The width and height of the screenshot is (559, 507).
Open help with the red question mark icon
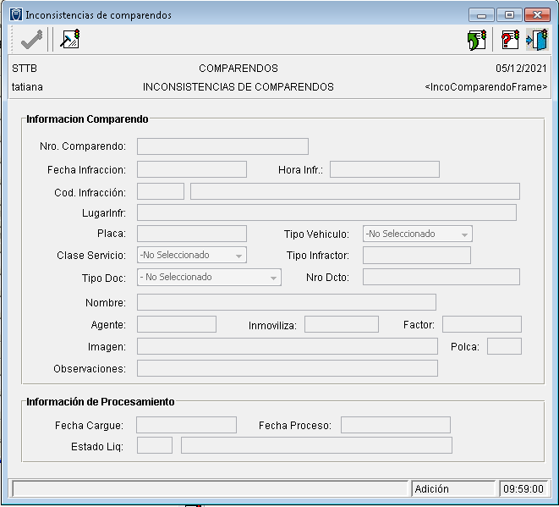pyautogui.click(x=509, y=40)
